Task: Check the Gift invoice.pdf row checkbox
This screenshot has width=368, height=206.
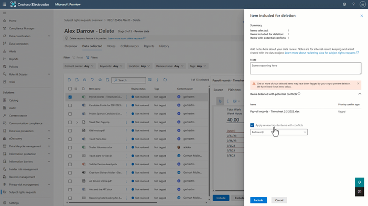Action: point(70,131)
